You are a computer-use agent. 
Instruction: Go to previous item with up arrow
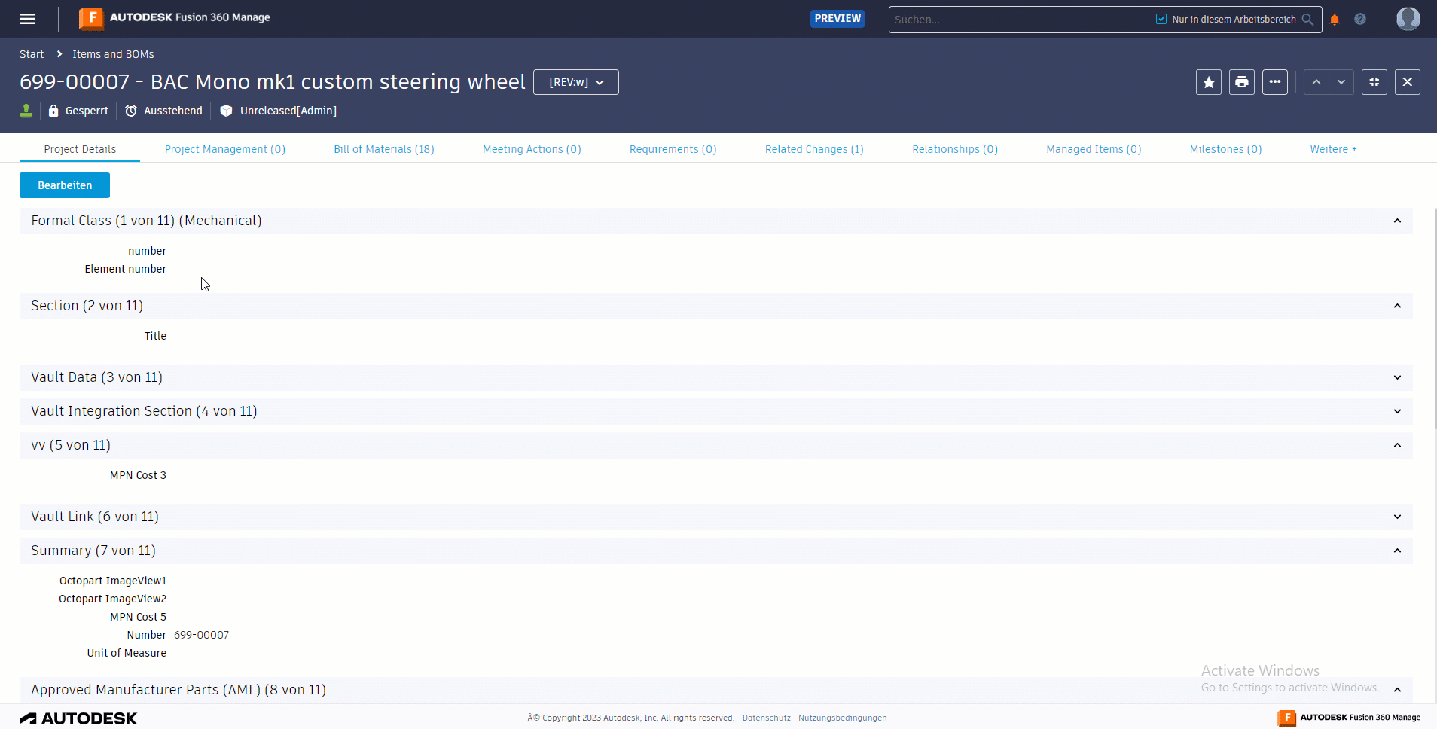1316,82
